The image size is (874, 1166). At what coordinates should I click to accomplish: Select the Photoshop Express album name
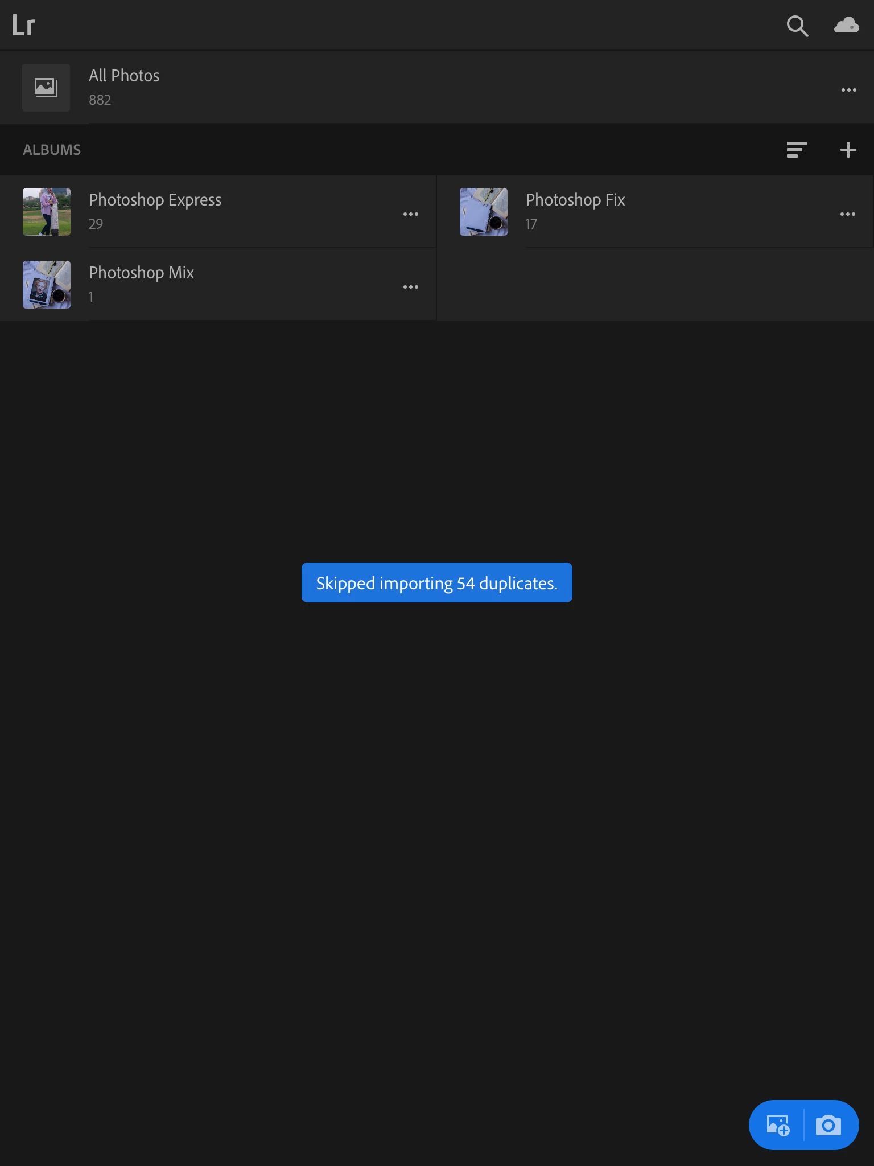[155, 200]
